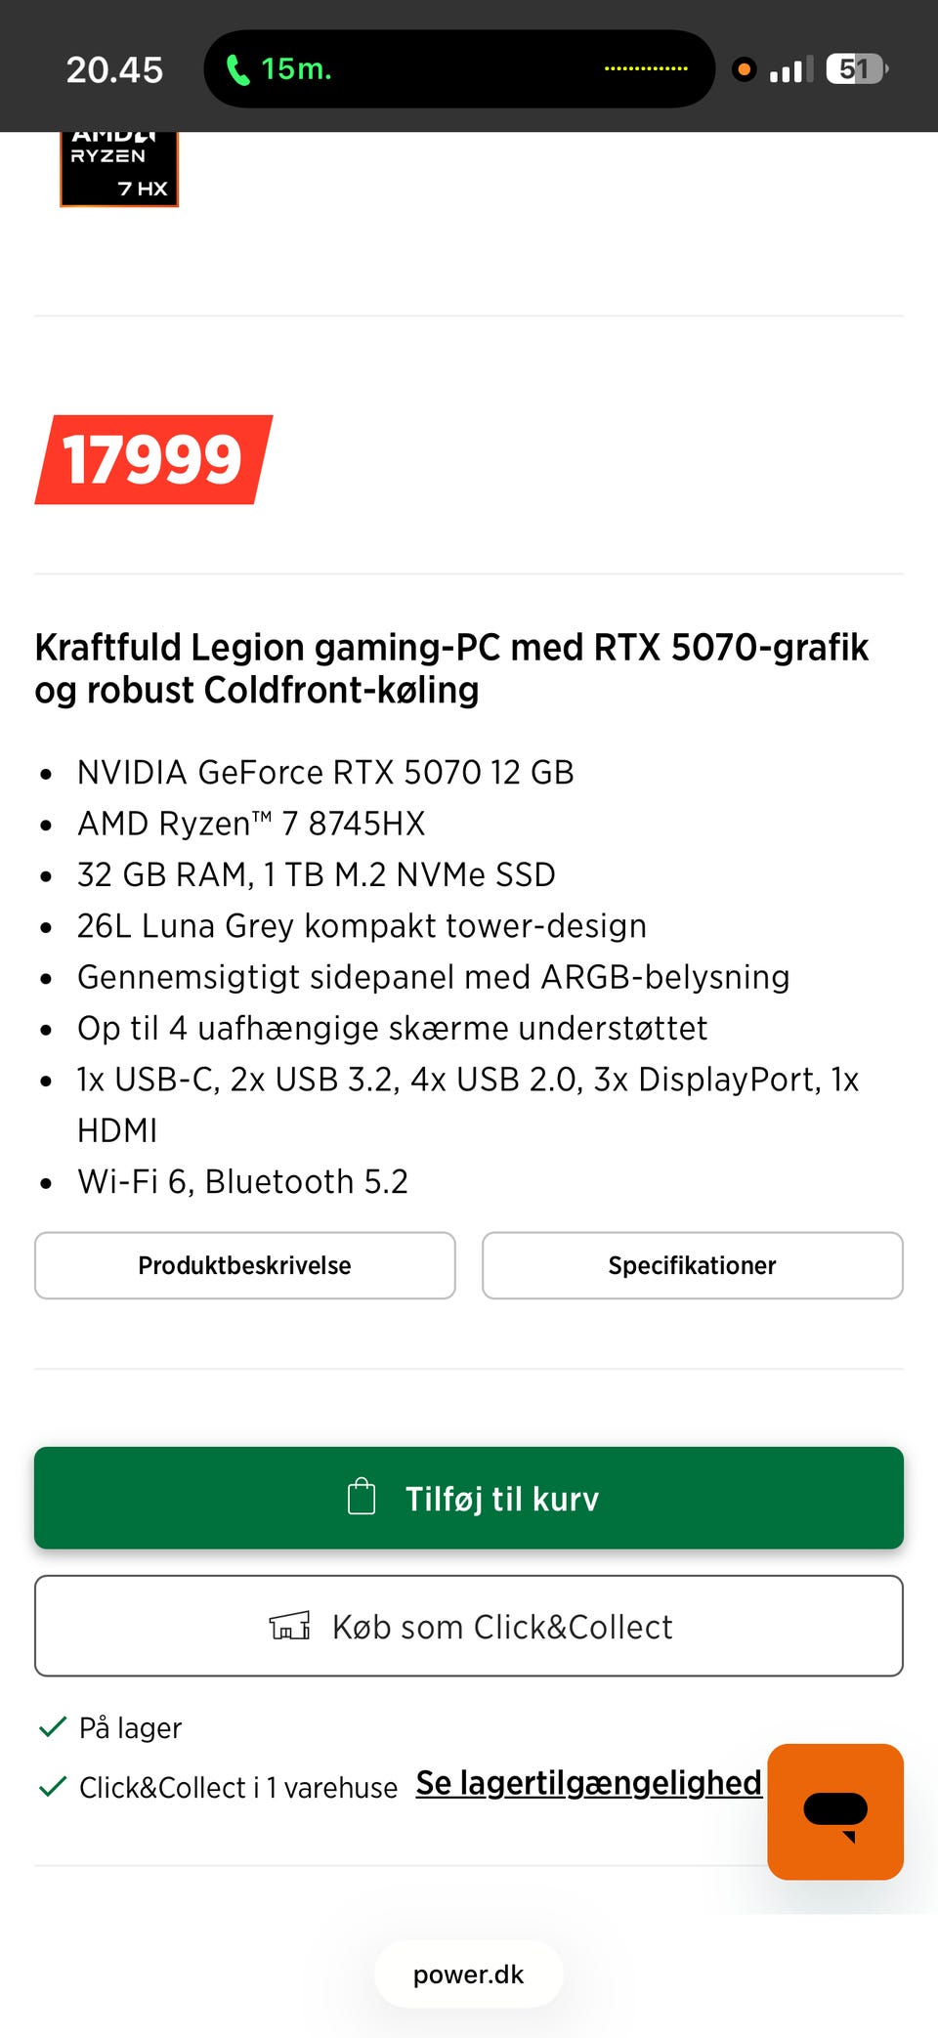Tap the product headline about Legion gaming-PC

click(x=451, y=668)
